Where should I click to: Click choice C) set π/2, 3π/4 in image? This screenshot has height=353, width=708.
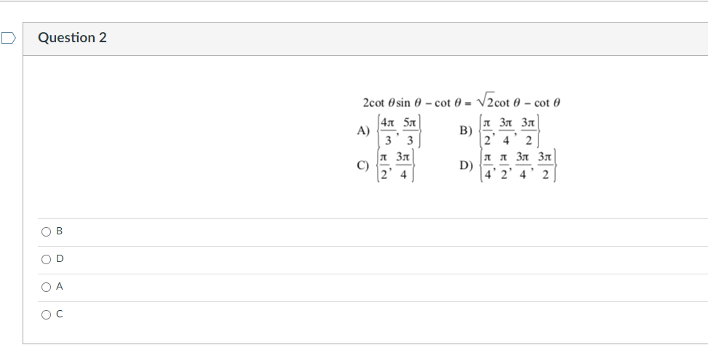pos(386,166)
